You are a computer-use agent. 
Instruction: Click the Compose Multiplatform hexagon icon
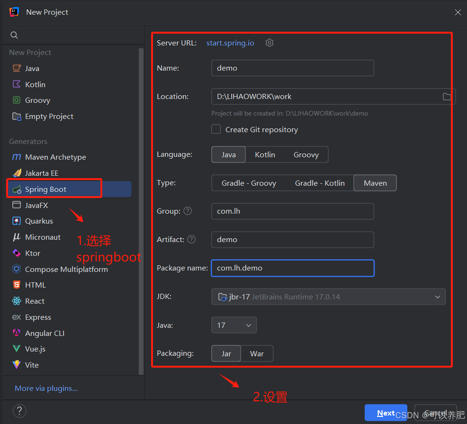click(x=17, y=269)
